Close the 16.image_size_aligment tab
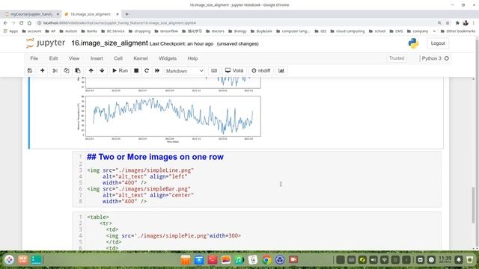 [x=118, y=14]
